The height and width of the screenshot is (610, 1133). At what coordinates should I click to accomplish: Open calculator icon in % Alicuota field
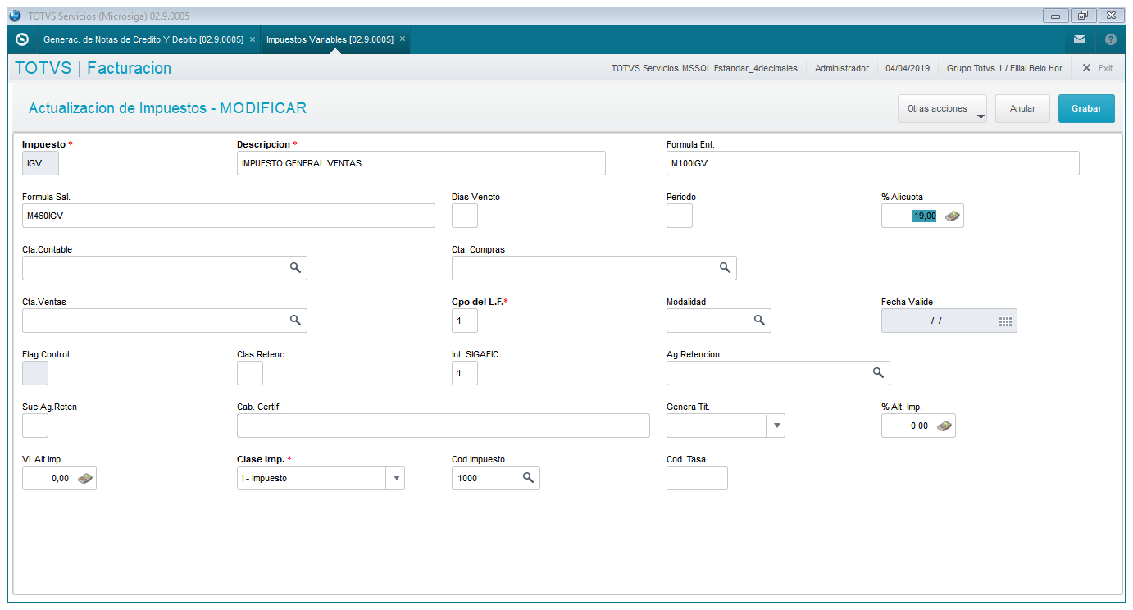tap(953, 216)
